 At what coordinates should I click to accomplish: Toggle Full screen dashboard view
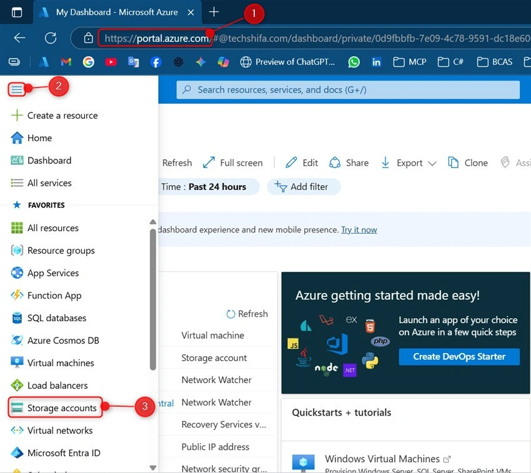coord(233,163)
